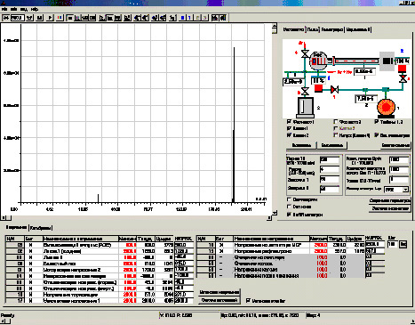This screenshot has height=325, width=415.
Task: Click the chart horizontal scrollbar left arrow
Action: click(4, 218)
